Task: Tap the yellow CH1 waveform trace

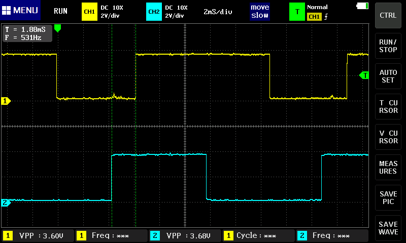Action: pos(202,54)
